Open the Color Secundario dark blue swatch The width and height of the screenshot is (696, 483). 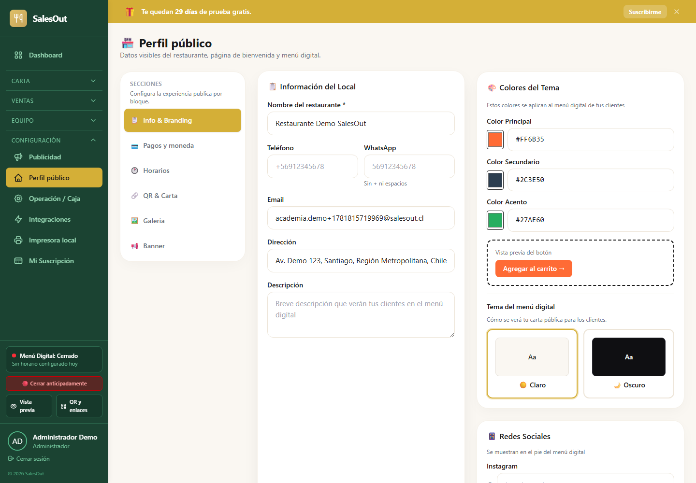(495, 180)
